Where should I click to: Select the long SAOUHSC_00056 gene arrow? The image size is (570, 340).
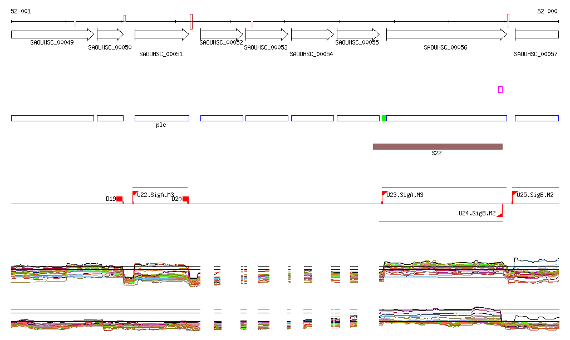(x=446, y=35)
